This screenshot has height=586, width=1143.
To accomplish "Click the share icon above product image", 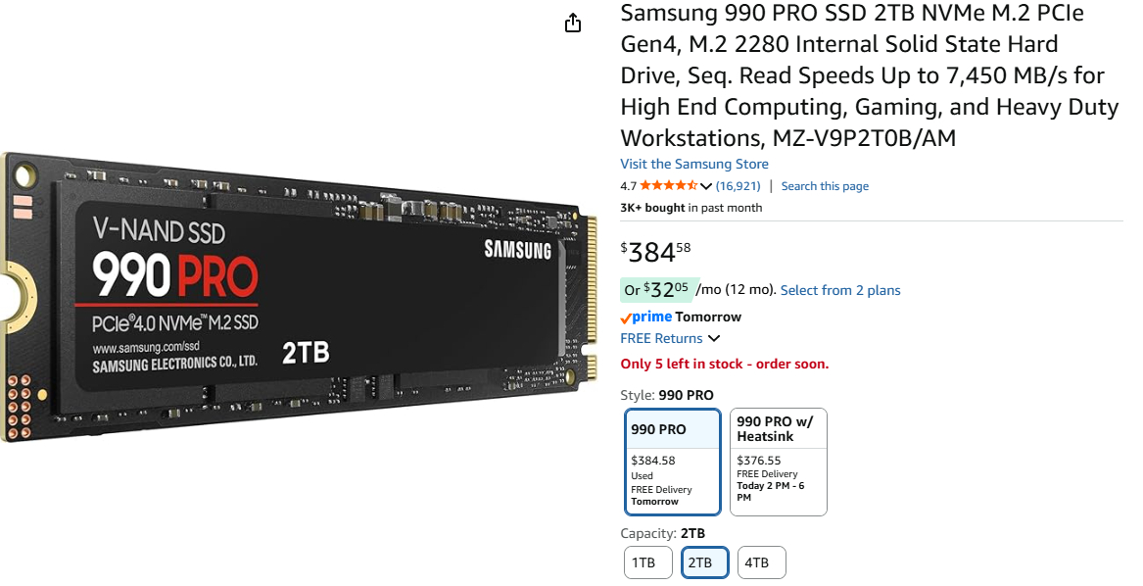I will 574,24.
